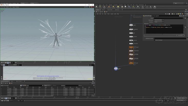The width and height of the screenshot is (188, 106).
Task: Select the GI Light shelf tool
Action: 125,7
